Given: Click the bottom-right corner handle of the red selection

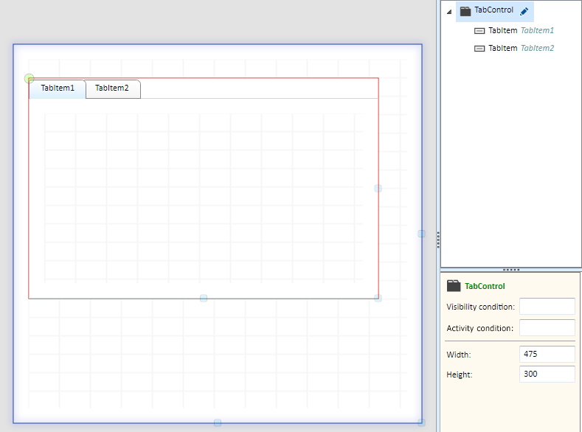Looking at the screenshot, I should [x=378, y=298].
